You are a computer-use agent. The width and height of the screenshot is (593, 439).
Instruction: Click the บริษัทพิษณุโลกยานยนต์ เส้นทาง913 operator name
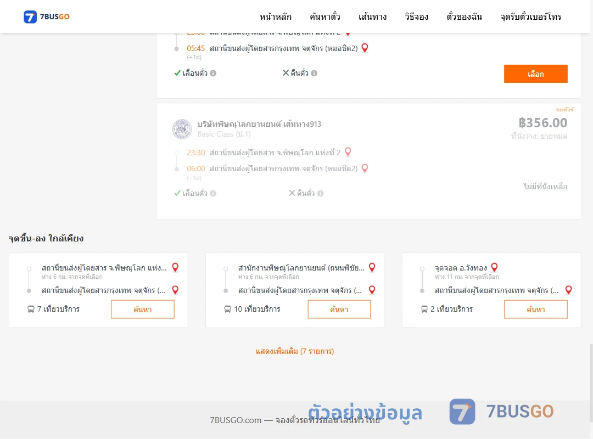pos(259,124)
